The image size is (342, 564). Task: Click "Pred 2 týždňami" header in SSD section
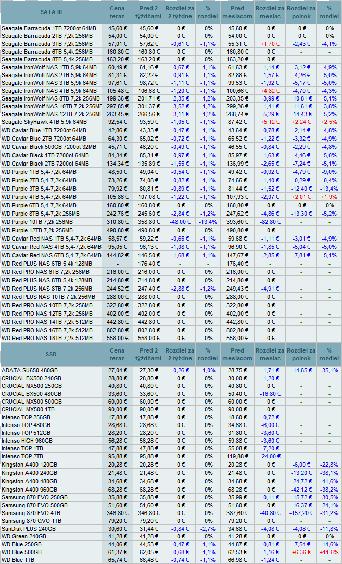(x=148, y=354)
